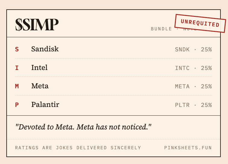Image resolution: width=228 pixels, height=164 pixels.
Task: Click Palantir's 25% weight value
Action: point(206,105)
